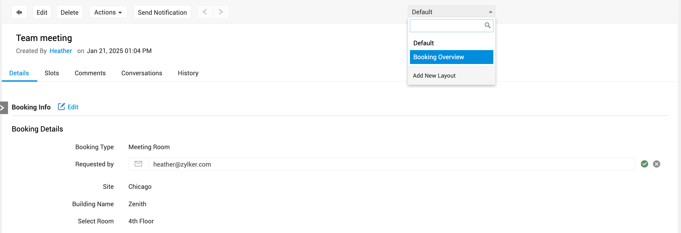Click the search magnifier icon in layout dropdown

pos(487,25)
